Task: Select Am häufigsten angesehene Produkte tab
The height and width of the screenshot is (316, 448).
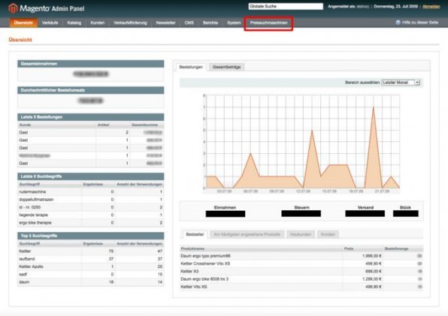Action: tap(247, 234)
